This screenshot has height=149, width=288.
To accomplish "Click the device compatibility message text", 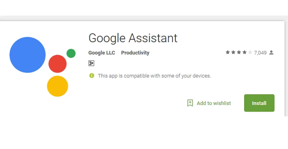I will tap(154, 76).
